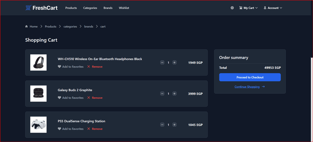313x142 pixels.
Task: Remove the Galaxy Buds 2 Graphite item
Action: 95,98
